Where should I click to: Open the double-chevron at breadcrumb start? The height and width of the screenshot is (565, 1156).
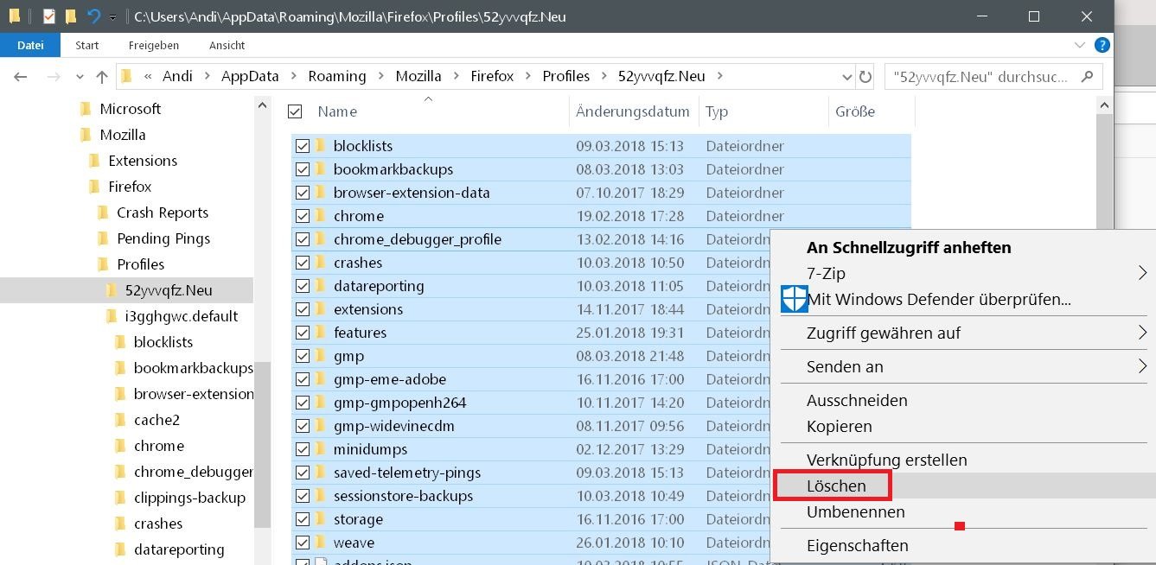148,76
